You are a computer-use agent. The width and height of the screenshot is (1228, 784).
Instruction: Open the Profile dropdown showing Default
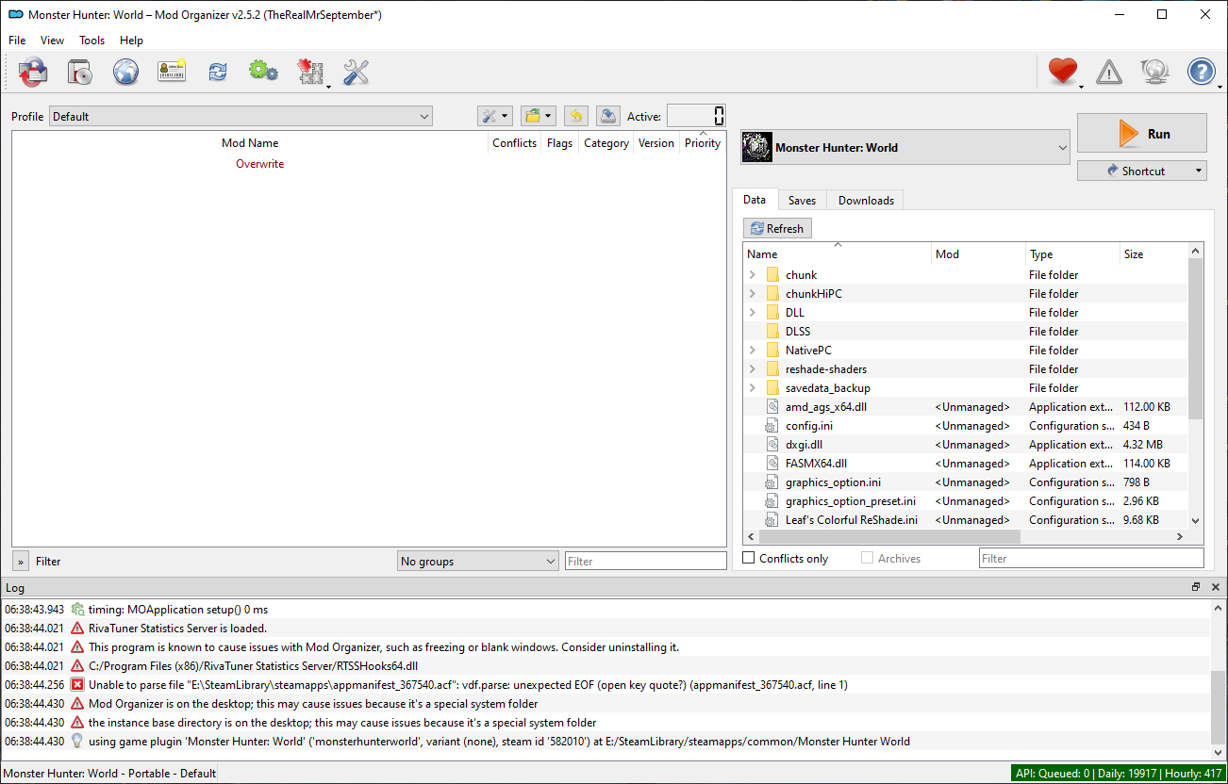pyautogui.click(x=241, y=117)
